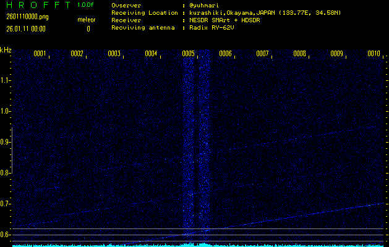Select the 0.6 frequency axis label
Viewport: 389px width, 247px height.
click(x=6, y=235)
